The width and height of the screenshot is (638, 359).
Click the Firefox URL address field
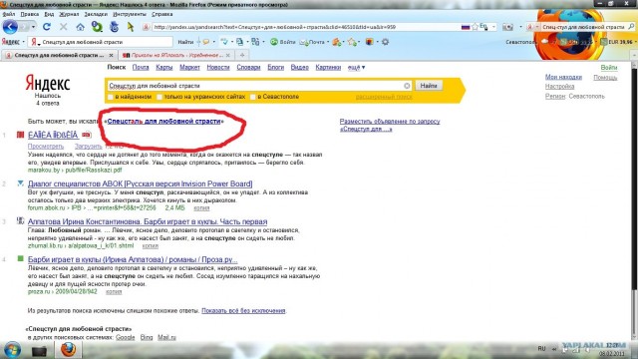[306, 27]
